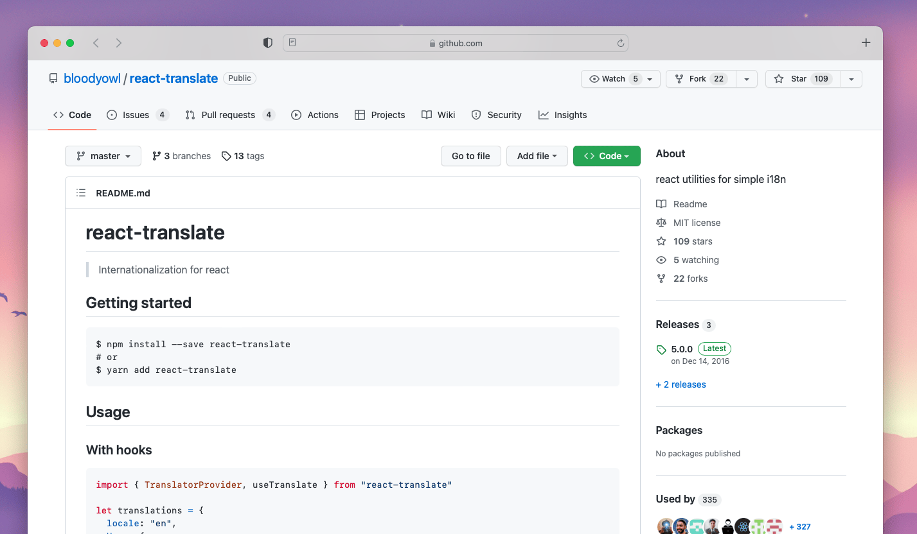Click the Go to file button
Screen dimensions: 917x534
coord(471,156)
